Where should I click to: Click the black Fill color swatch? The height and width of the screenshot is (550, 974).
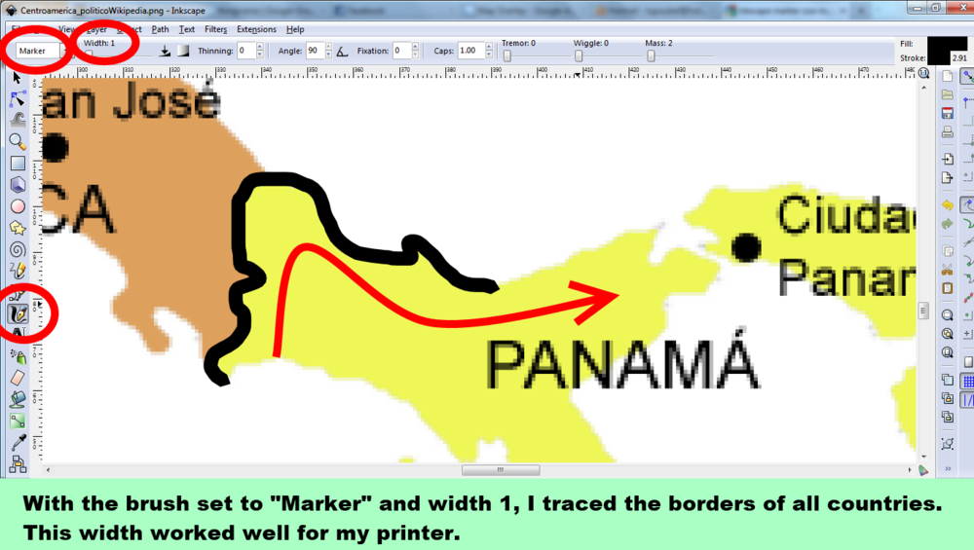(x=947, y=44)
